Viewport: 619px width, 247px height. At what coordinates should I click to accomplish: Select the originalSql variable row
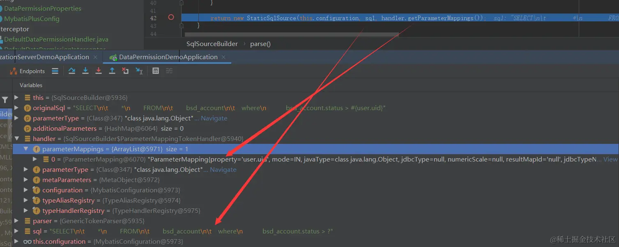pyautogui.click(x=315, y=108)
